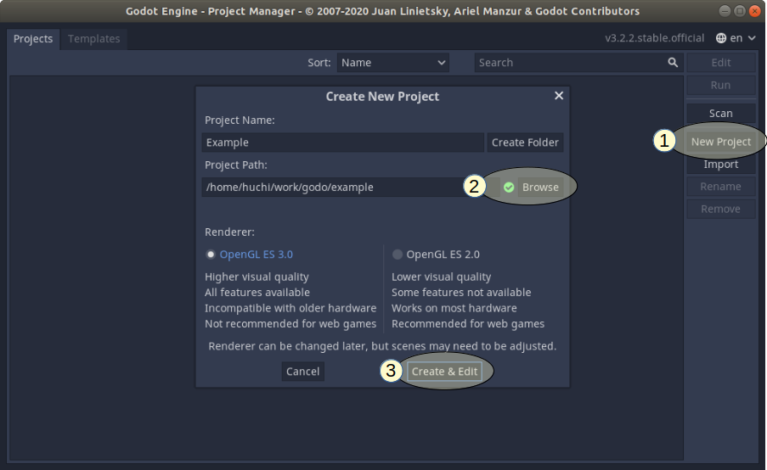Click the 'Incompatible with older hardware' text
Screen dimensions: 767x470
pyautogui.click(x=290, y=308)
